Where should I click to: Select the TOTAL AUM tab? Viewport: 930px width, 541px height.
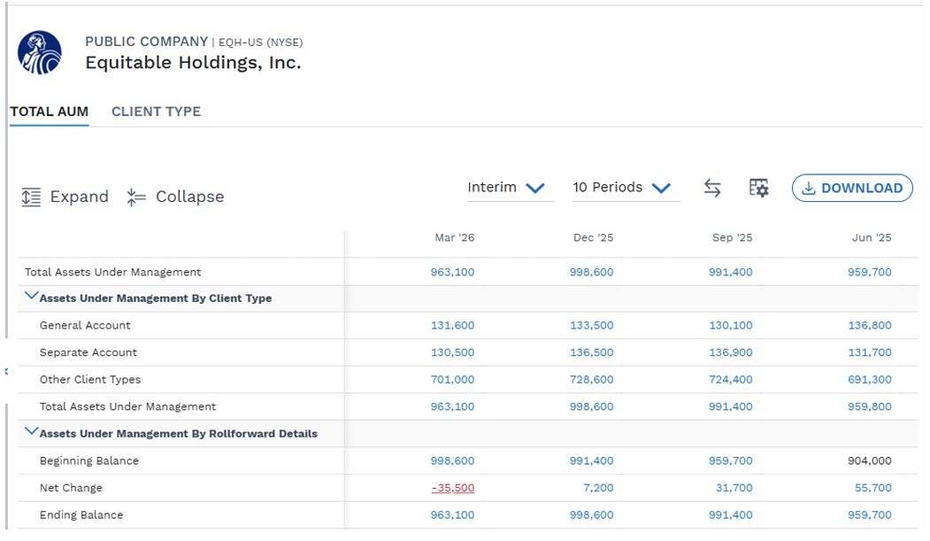50,112
